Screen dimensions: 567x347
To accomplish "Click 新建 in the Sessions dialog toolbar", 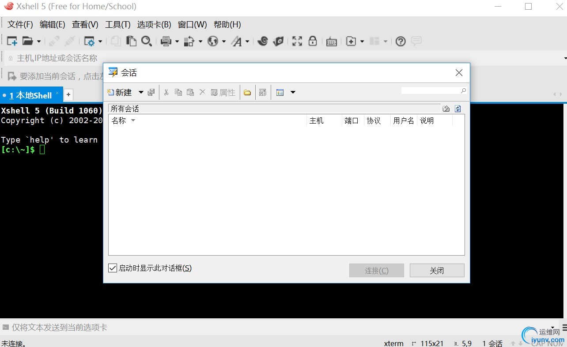I will tap(120, 92).
